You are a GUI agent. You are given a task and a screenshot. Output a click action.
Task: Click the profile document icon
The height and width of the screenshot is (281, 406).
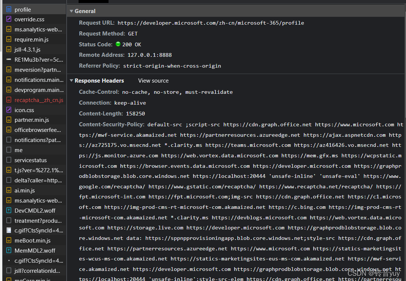pyautogui.click(x=9, y=10)
